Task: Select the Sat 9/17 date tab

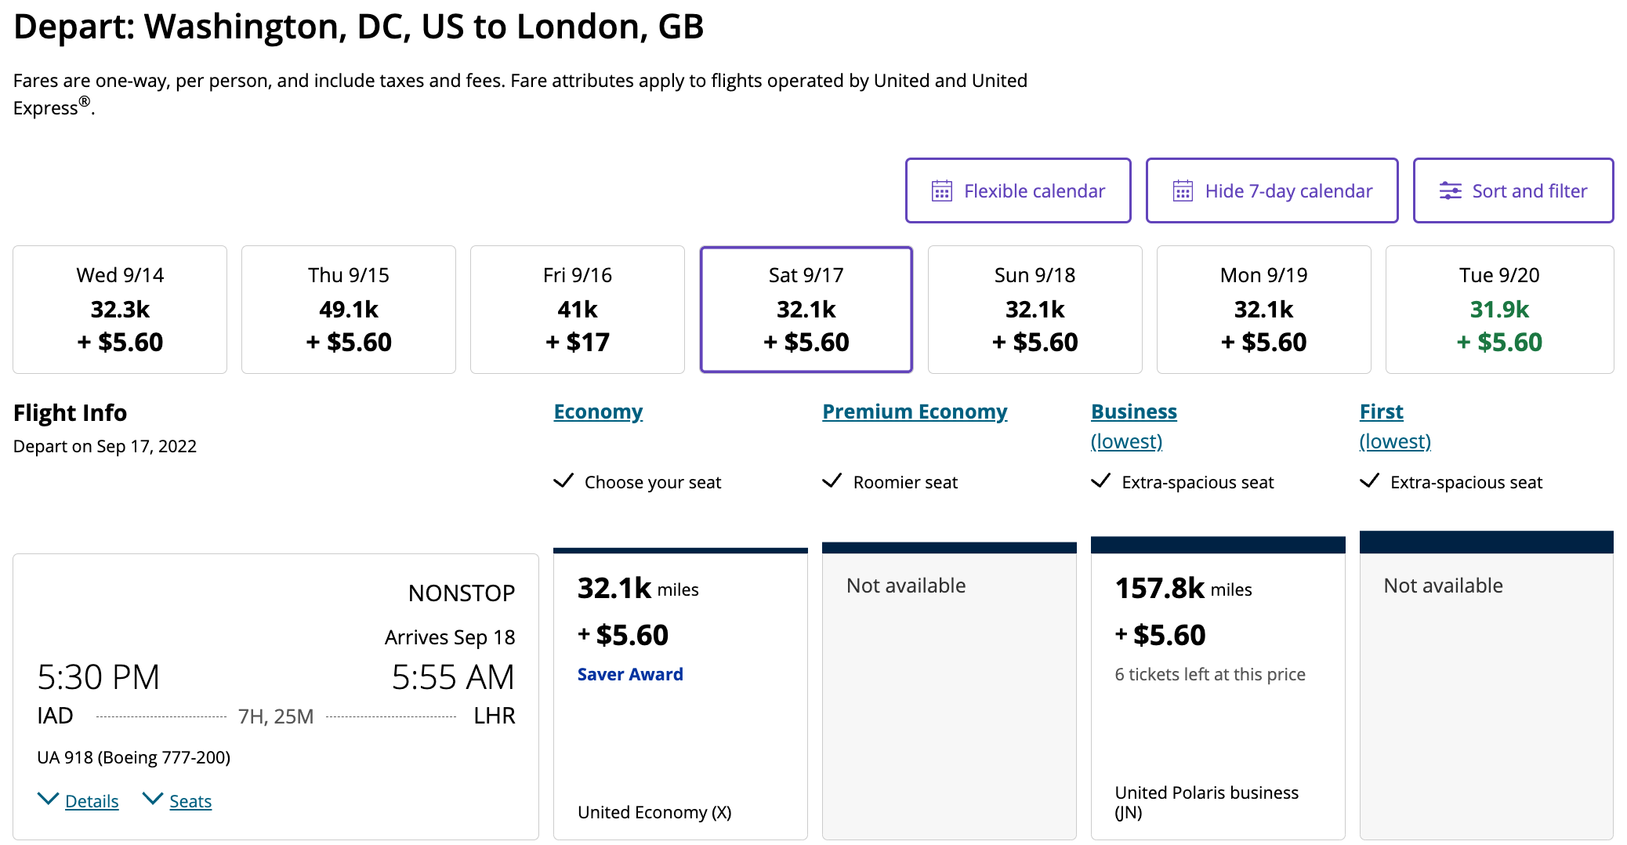Action: tap(806, 310)
